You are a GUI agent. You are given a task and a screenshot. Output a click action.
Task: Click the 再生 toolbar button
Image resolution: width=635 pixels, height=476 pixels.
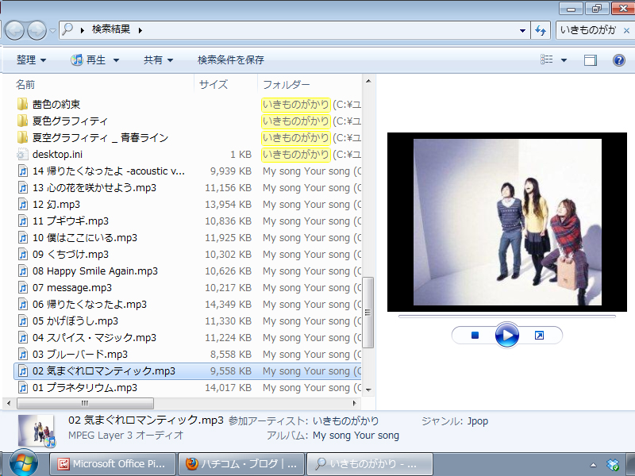click(x=89, y=60)
